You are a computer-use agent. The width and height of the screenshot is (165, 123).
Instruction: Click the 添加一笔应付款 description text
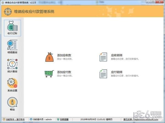click(65, 76)
